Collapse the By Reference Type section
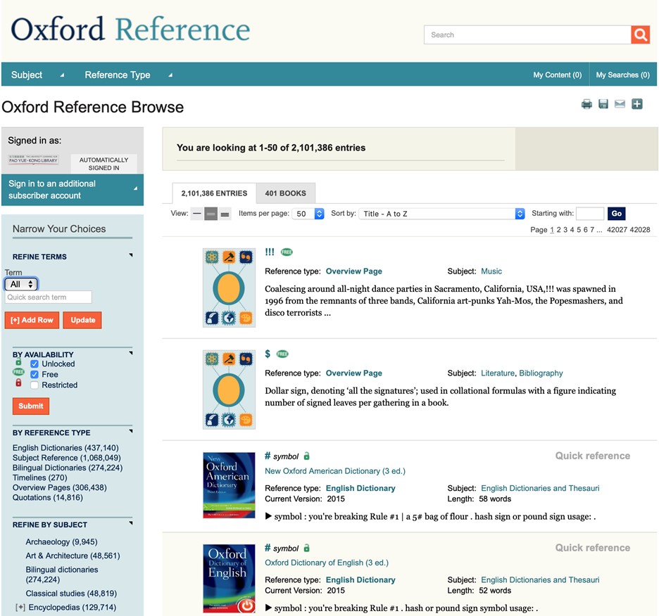 click(x=131, y=431)
